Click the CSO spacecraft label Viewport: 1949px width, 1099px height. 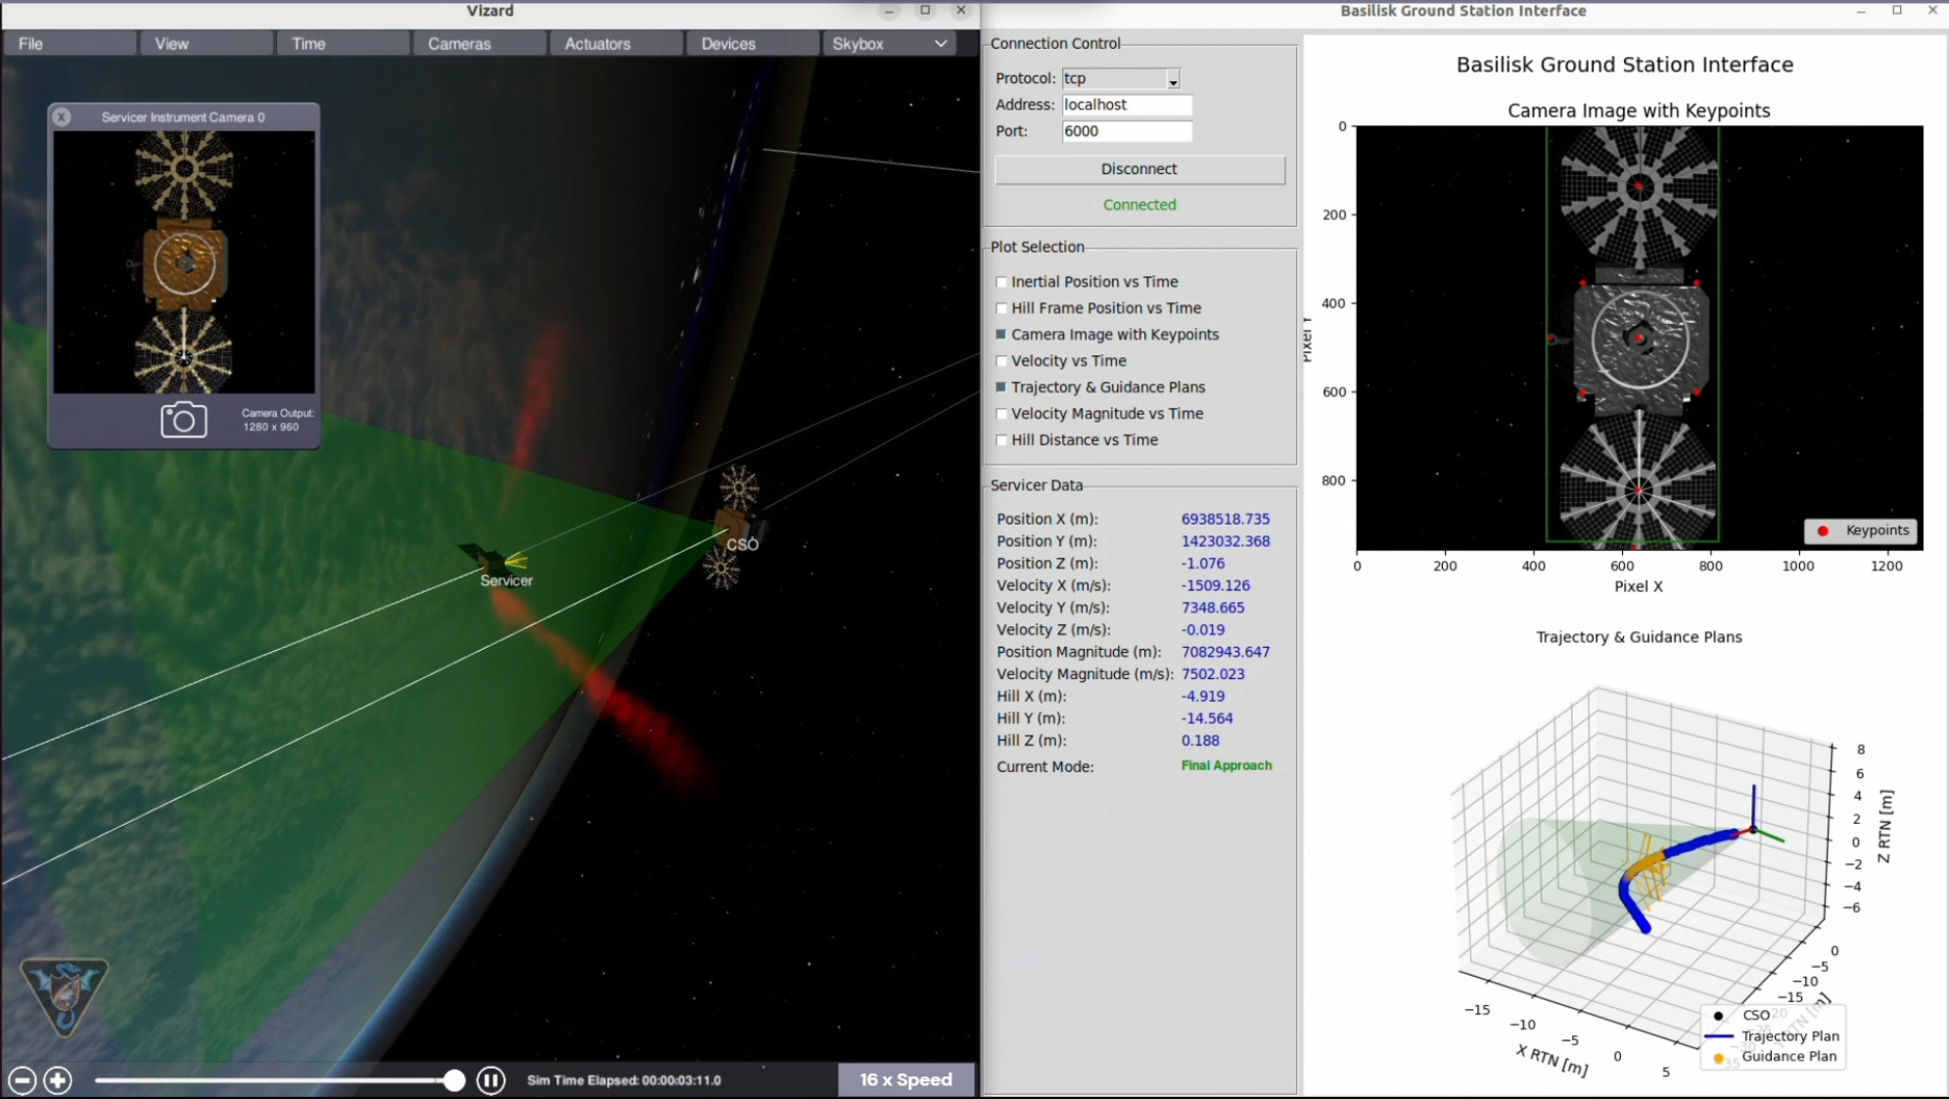(x=742, y=544)
